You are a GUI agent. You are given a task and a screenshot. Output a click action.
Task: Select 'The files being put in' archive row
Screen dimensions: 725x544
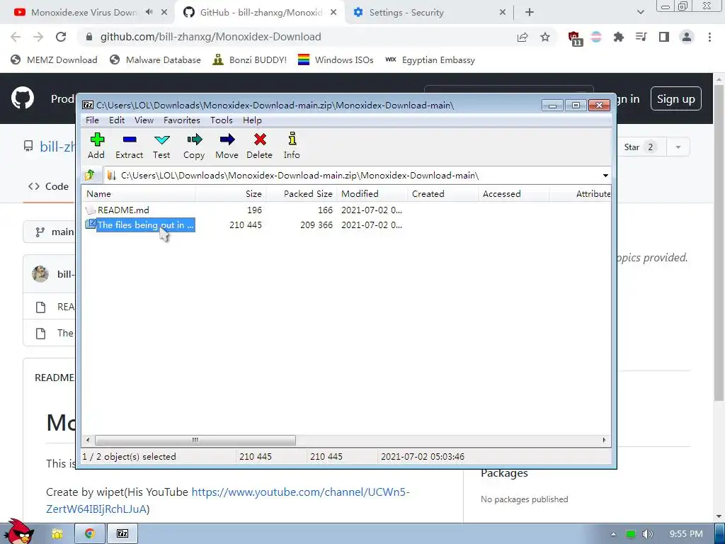[x=244, y=225]
